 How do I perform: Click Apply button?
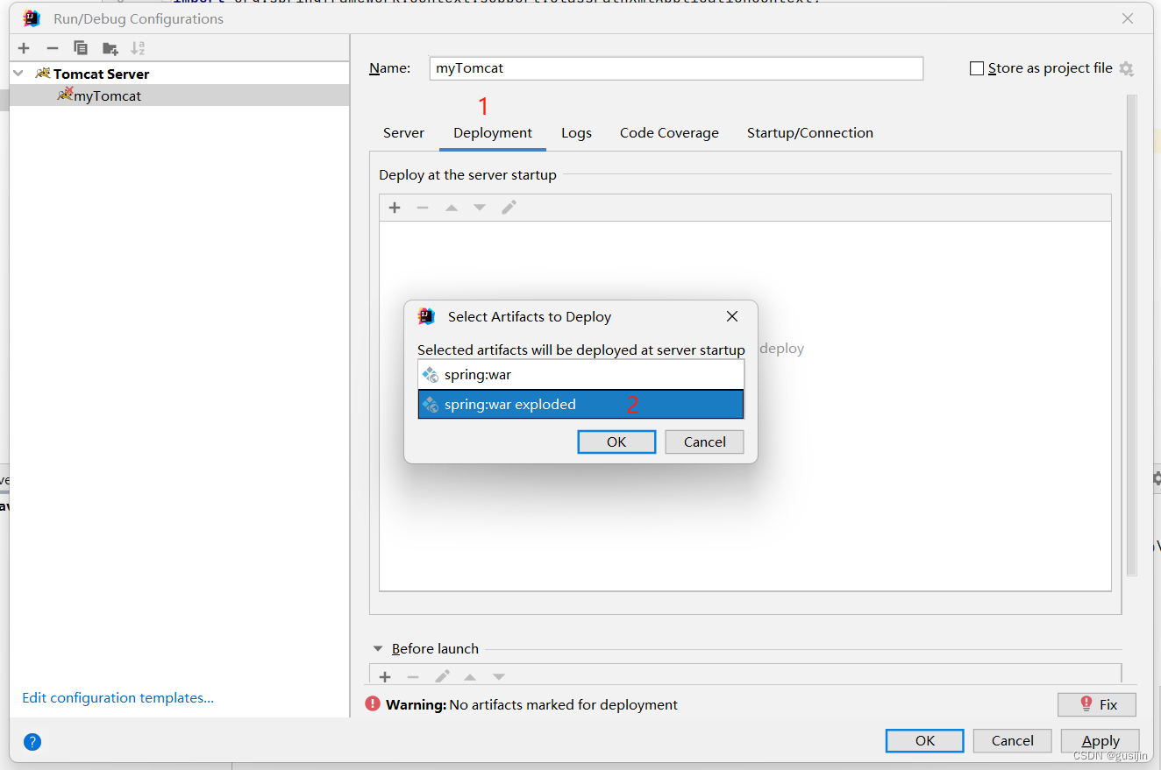[x=1100, y=740]
